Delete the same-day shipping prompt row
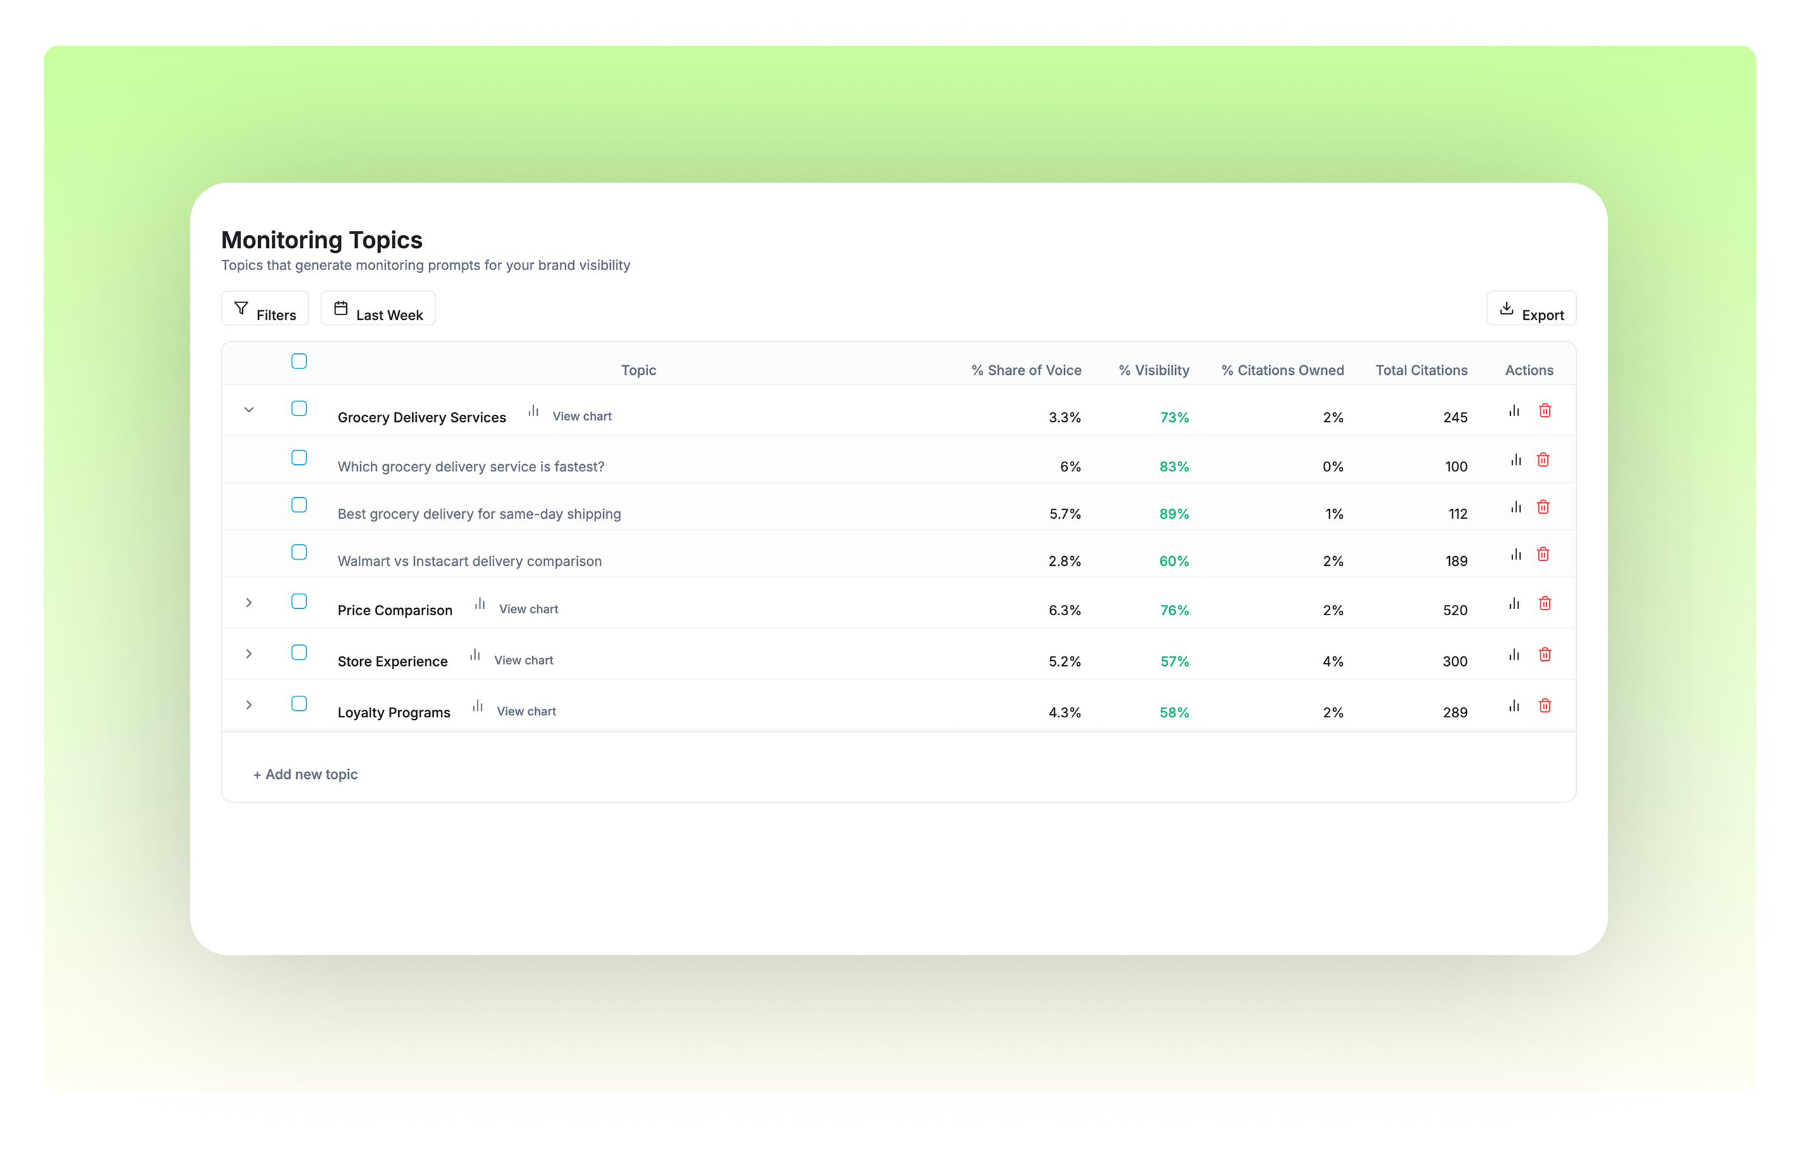The width and height of the screenshot is (1798, 1153). click(1543, 507)
